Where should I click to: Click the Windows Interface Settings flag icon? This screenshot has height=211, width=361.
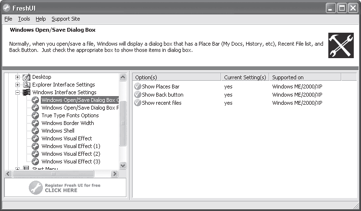pyautogui.click(x=26, y=92)
